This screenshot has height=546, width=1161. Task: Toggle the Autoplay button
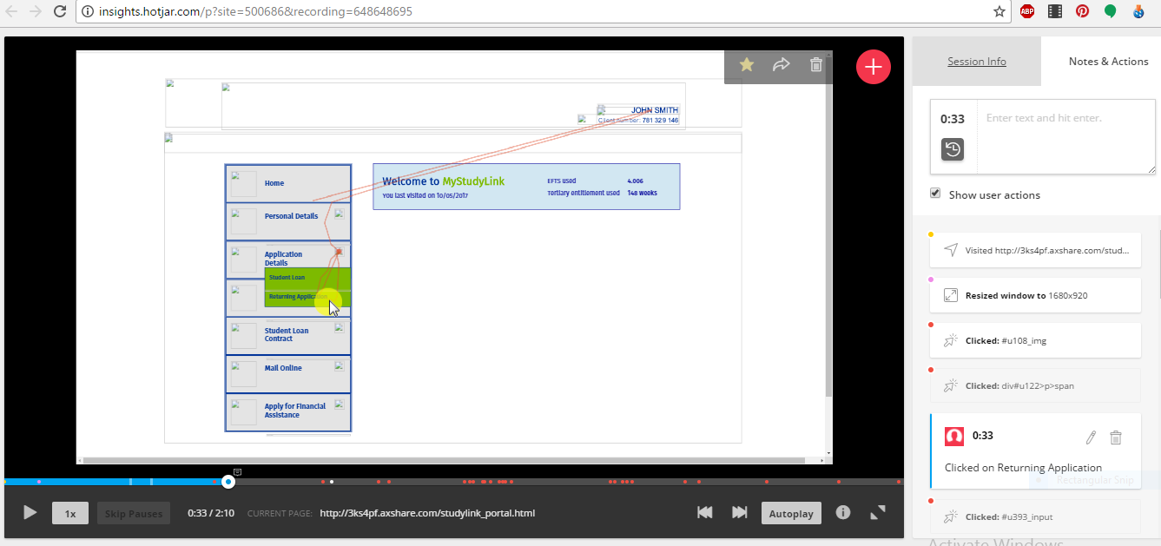791,513
